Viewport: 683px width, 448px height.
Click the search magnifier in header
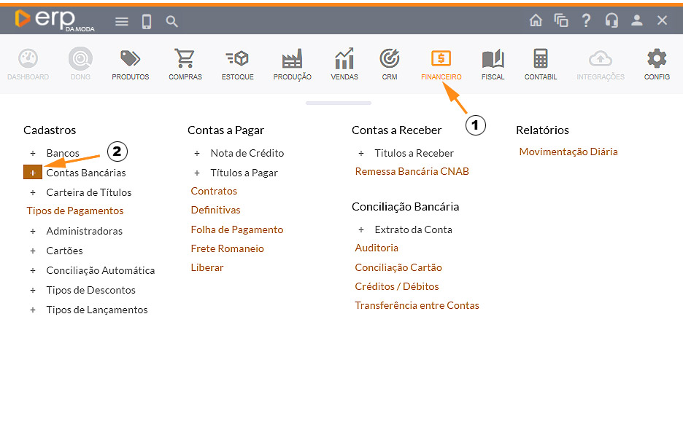[x=172, y=22]
